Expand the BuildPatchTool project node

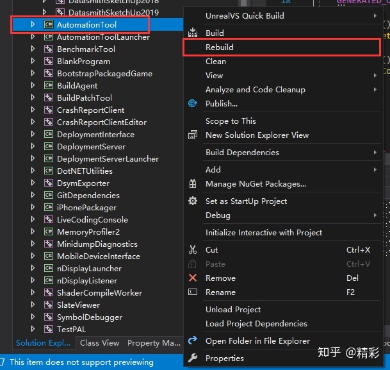(x=33, y=97)
